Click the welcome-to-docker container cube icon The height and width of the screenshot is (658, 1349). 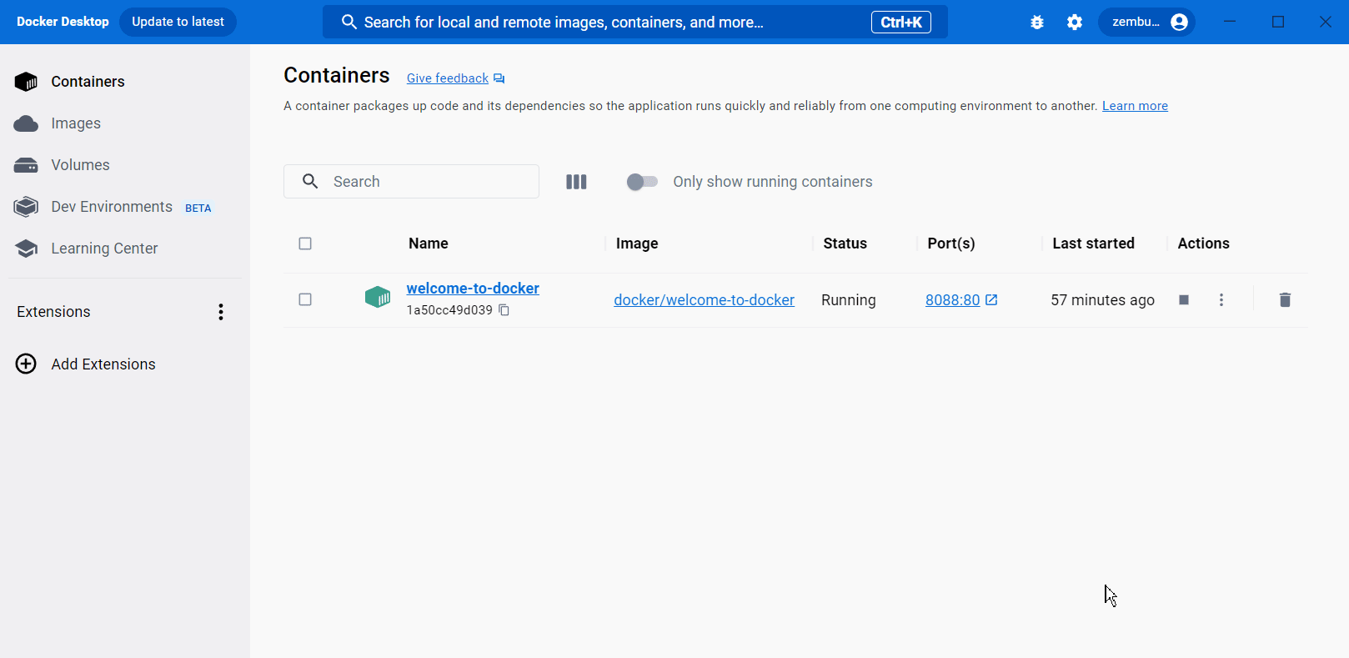(x=378, y=297)
